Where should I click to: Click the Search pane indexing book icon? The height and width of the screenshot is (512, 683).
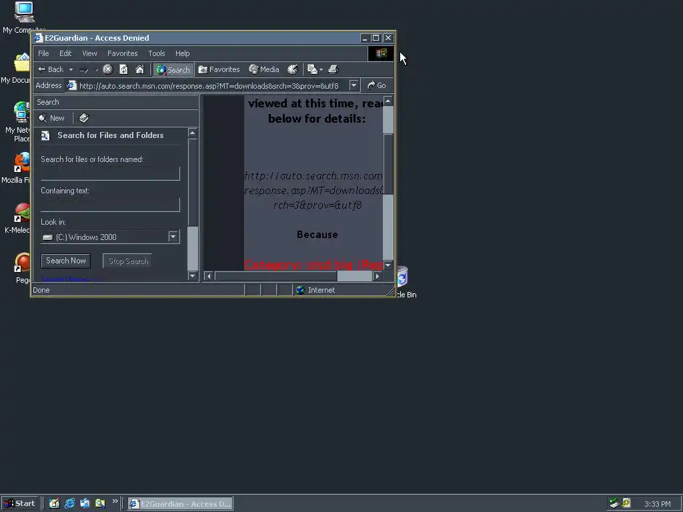pyautogui.click(x=83, y=118)
